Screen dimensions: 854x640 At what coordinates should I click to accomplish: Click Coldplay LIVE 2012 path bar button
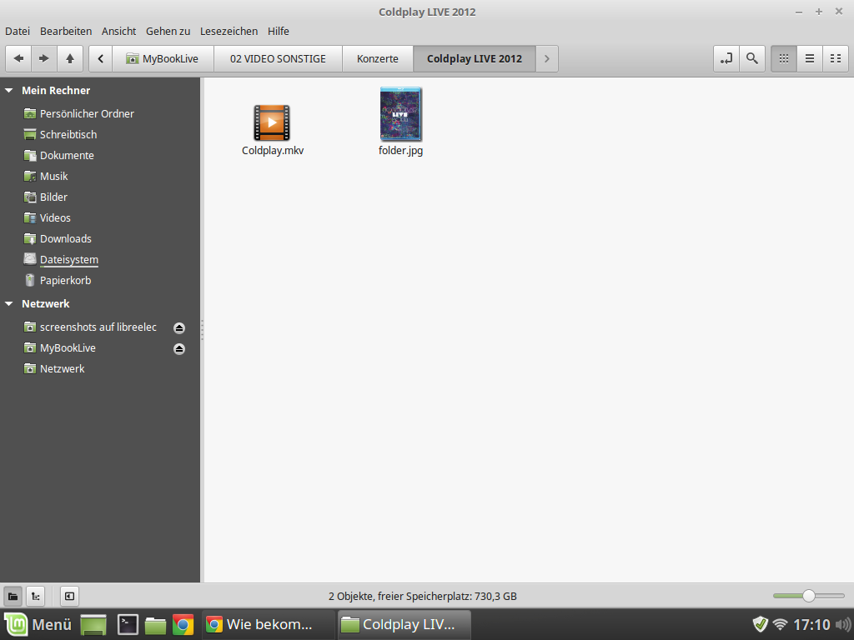pyautogui.click(x=475, y=59)
